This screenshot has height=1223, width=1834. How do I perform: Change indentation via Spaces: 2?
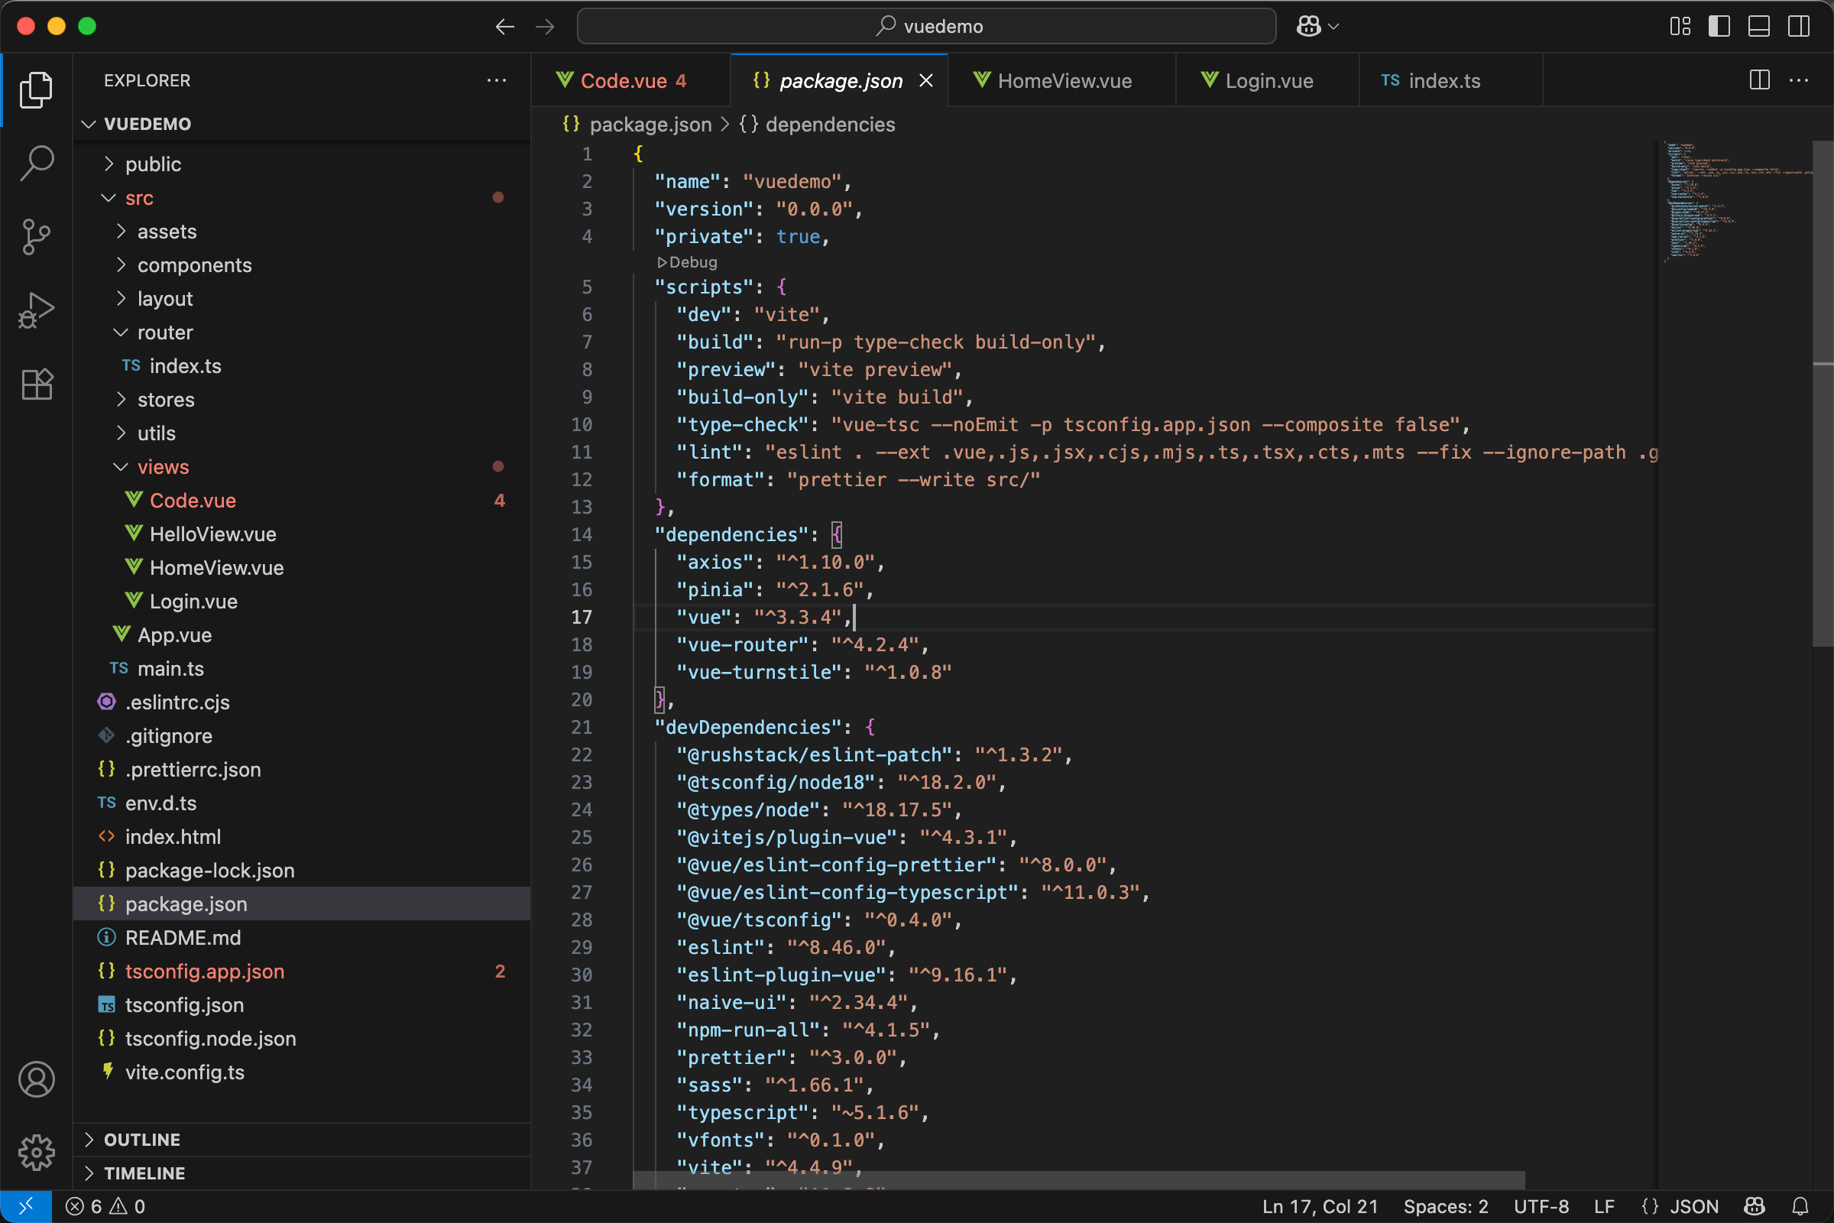pos(1446,1207)
